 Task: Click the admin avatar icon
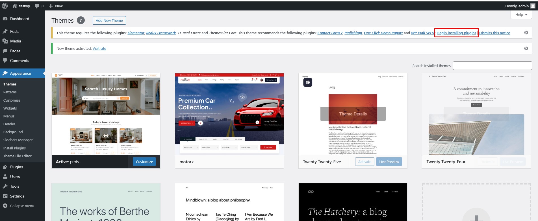click(533, 6)
